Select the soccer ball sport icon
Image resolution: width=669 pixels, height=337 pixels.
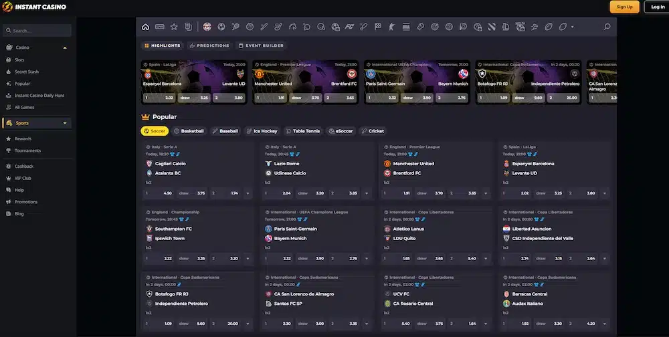[221, 27]
